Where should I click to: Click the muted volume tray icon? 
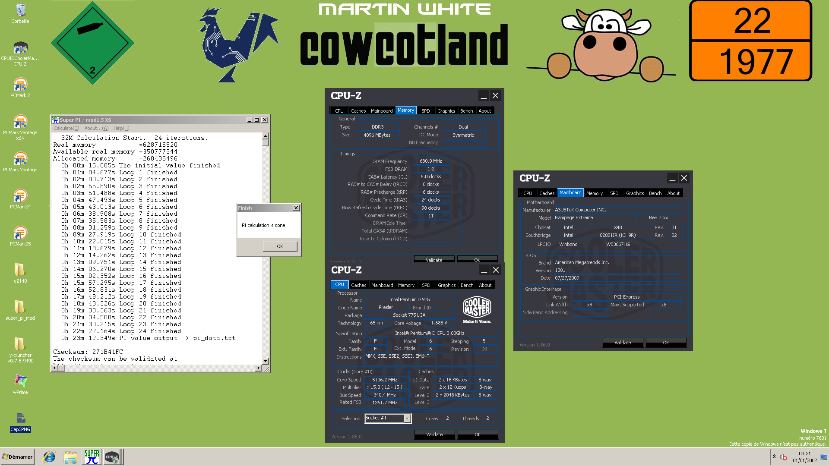click(784, 457)
